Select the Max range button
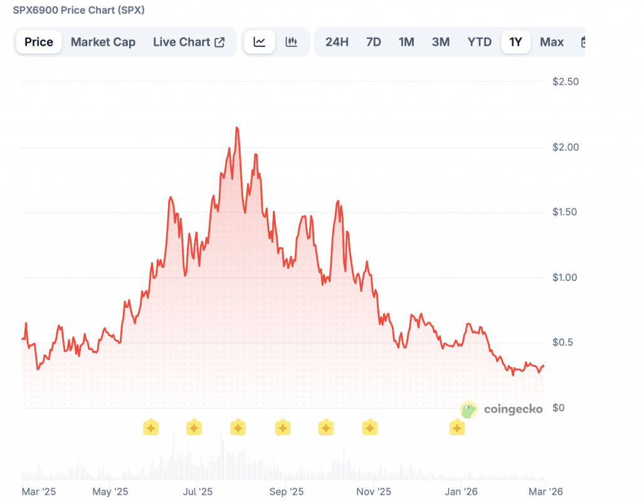The image size is (642, 503). pyautogui.click(x=551, y=41)
